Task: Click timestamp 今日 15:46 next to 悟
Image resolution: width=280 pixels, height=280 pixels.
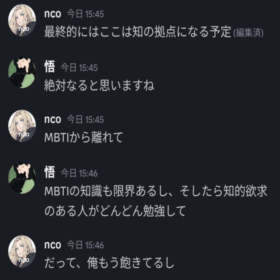Action: pyautogui.click(x=79, y=173)
